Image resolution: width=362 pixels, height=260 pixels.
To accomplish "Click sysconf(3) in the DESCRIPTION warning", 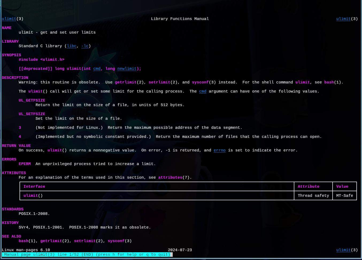I will (204, 82).
